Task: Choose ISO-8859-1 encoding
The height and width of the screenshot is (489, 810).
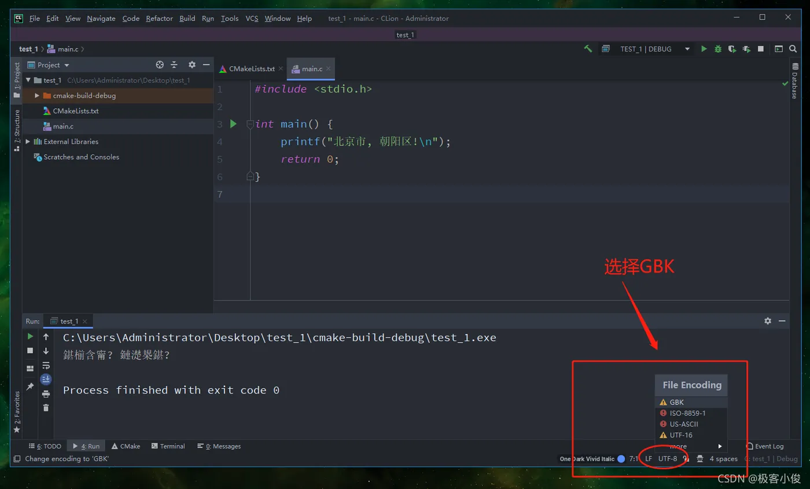Action: coord(691,413)
